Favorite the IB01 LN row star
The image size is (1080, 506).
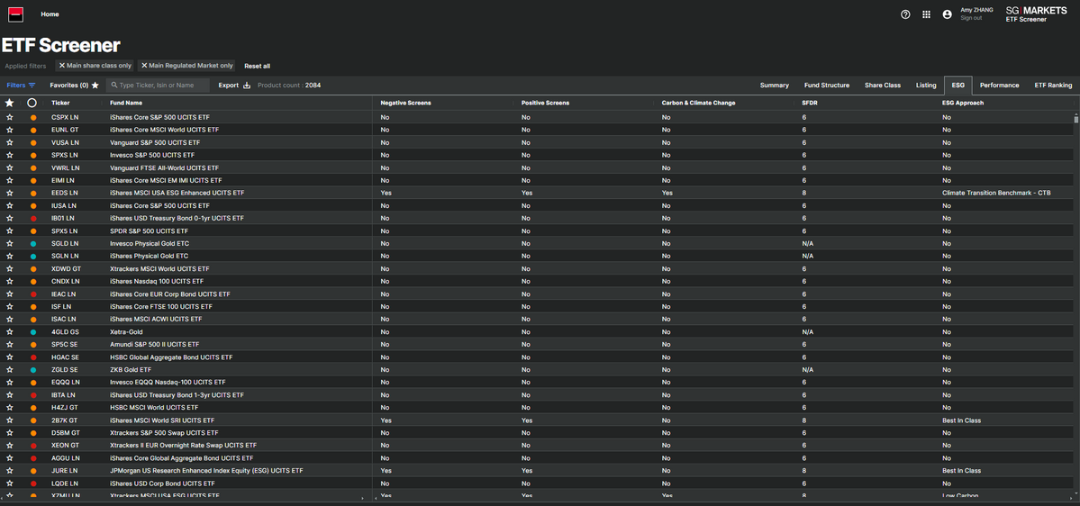click(10, 218)
